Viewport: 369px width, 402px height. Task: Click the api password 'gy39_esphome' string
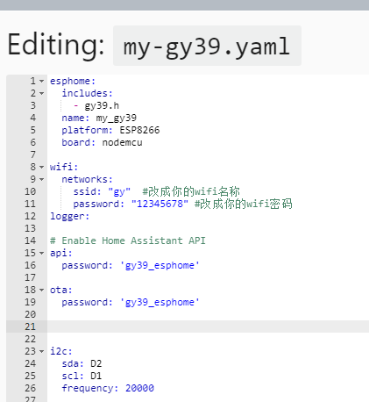click(x=160, y=265)
